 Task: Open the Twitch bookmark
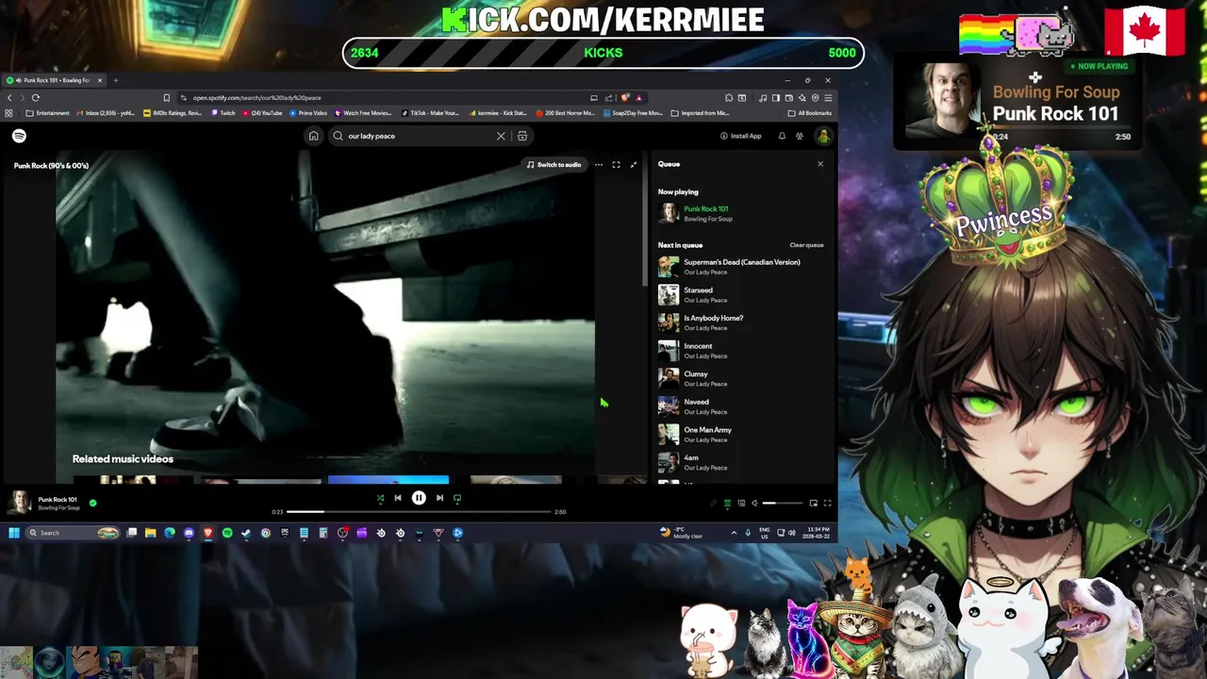click(x=223, y=113)
